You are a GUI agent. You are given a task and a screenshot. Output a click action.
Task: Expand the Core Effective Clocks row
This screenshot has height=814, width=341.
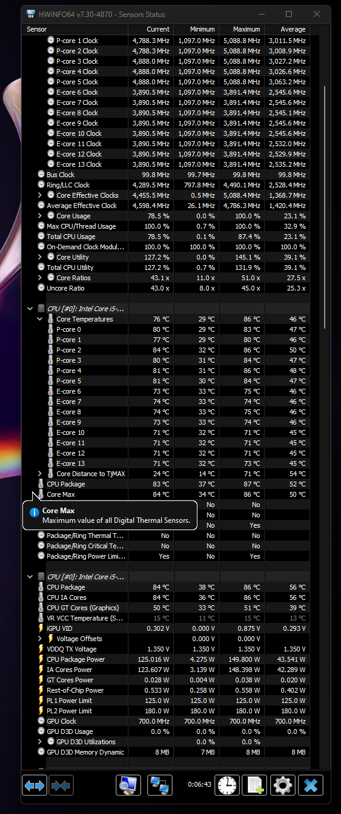[x=40, y=195]
